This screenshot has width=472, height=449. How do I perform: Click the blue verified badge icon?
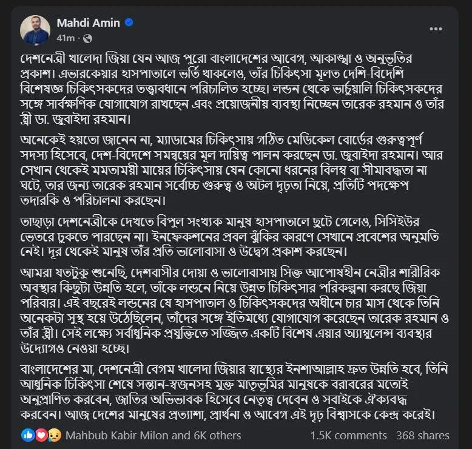tap(129, 23)
